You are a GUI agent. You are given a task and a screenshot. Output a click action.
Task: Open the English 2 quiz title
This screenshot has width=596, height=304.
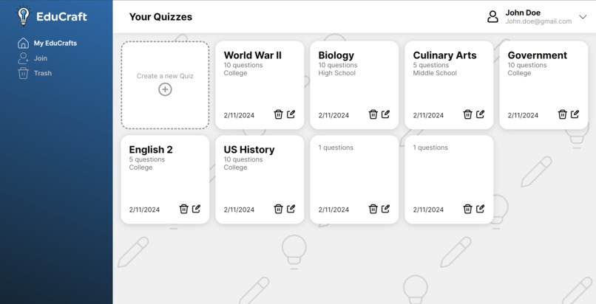(x=151, y=149)
